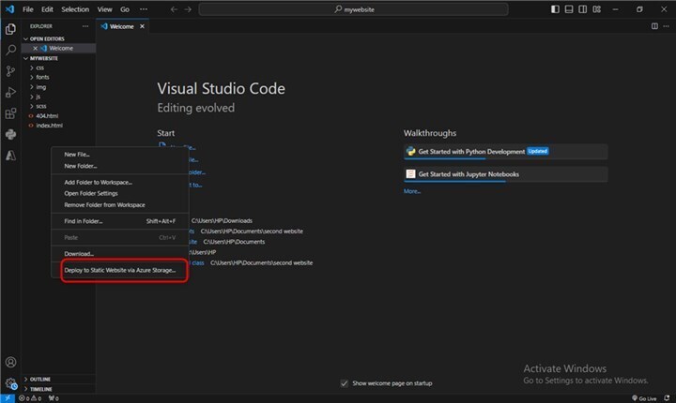Image resolution: width=676 pixels, height=403 pixels.
Task: Close the Welcome tab
Action: (x=144, y=26)
